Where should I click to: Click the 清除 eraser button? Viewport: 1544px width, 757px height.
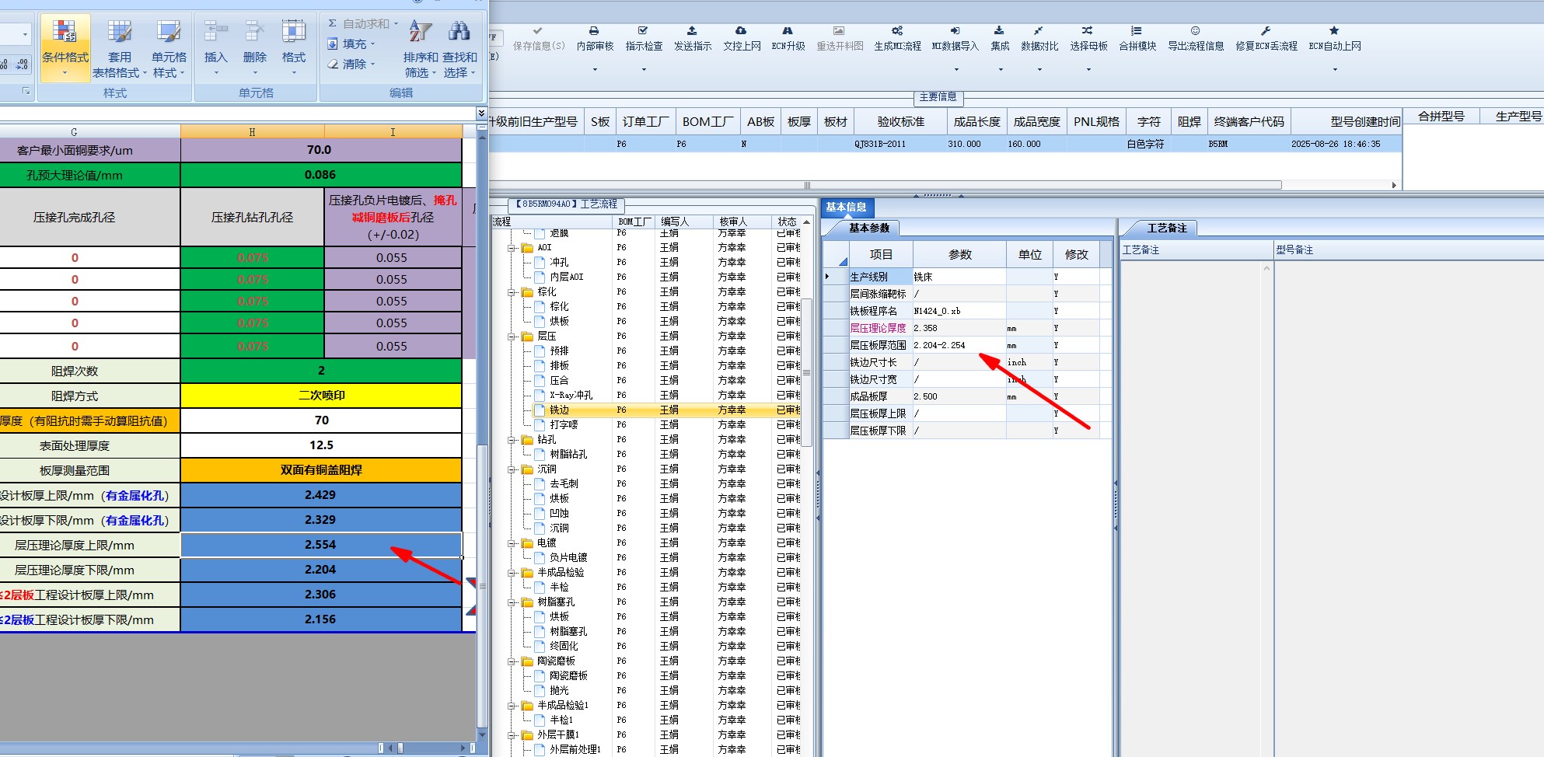351,65
